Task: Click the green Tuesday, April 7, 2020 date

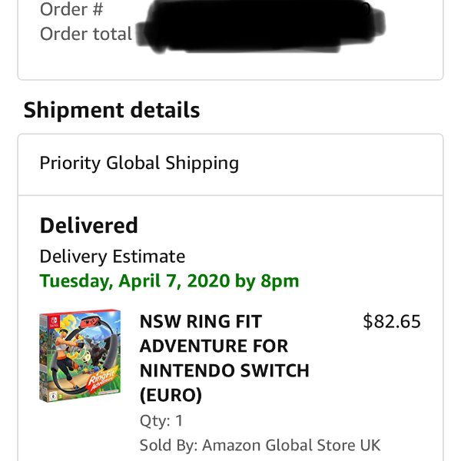Action: click(169, 280)
